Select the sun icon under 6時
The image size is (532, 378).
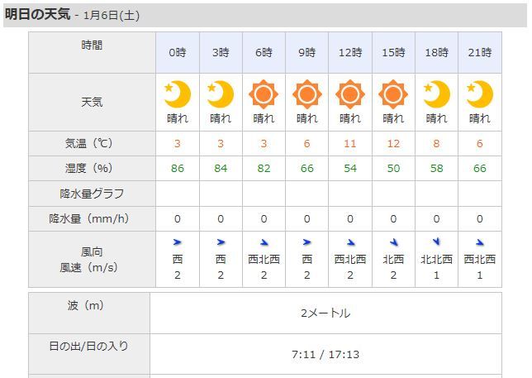pos(264,94)
